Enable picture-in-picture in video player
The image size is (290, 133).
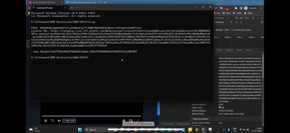(x=131, y=121)
